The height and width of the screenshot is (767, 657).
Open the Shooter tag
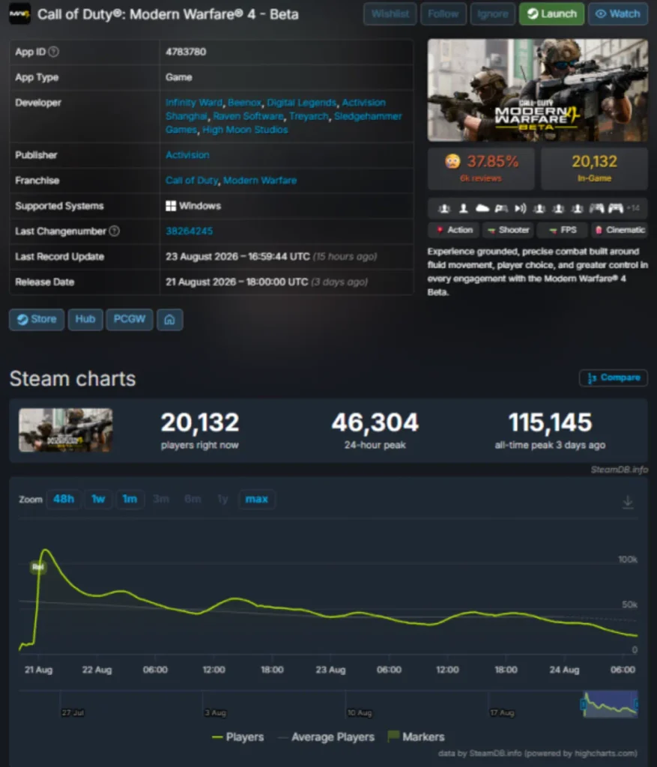[508, 229]
